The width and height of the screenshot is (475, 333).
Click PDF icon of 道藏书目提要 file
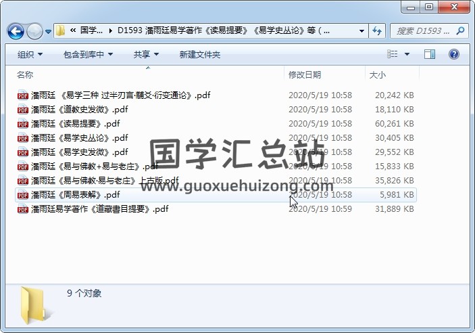point(23,209)
